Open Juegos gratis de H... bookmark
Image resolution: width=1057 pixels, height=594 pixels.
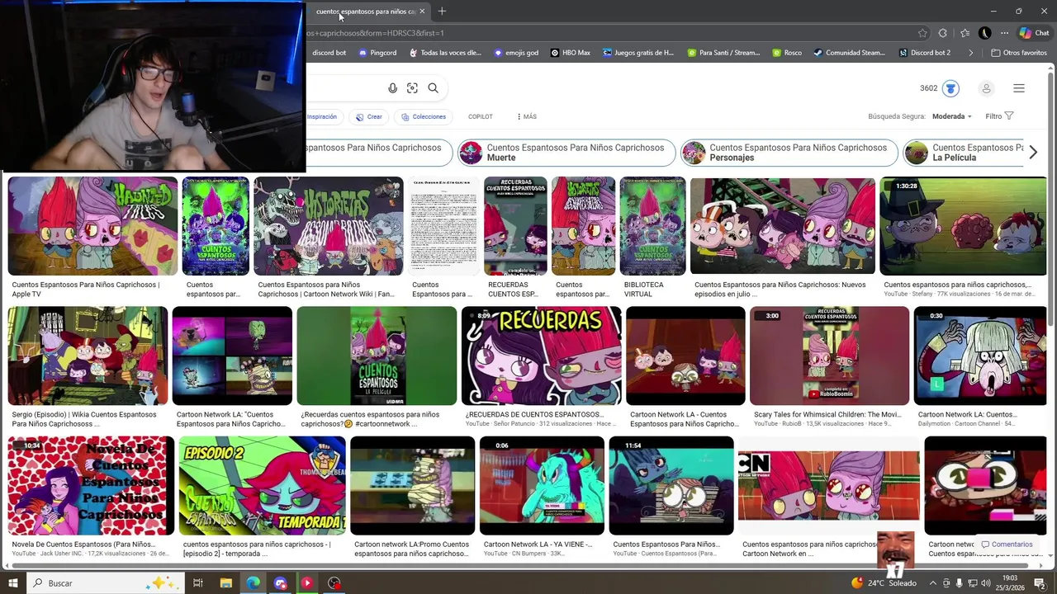click(x=638, y=53)
